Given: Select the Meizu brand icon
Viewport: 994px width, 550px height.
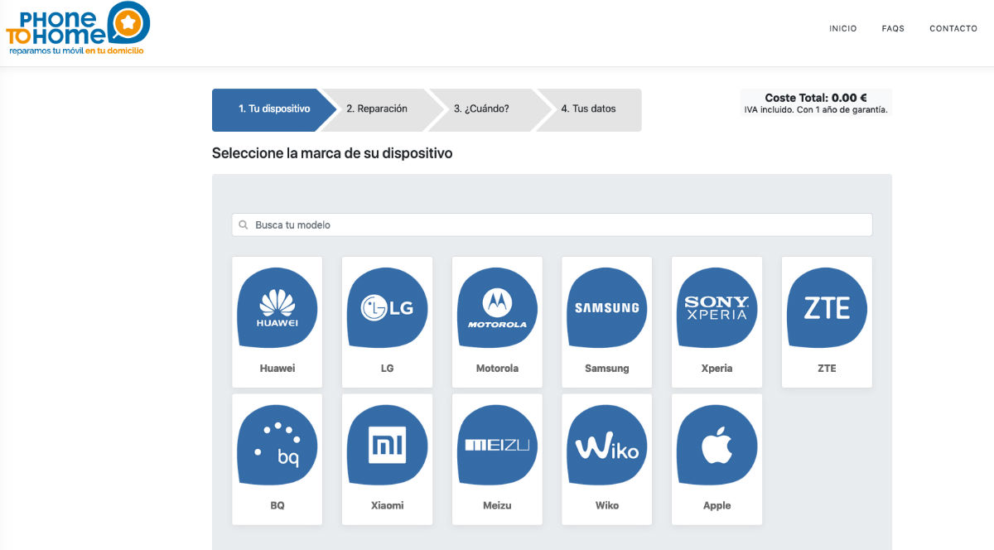Looking at the screenshot, I should [497, 446].
